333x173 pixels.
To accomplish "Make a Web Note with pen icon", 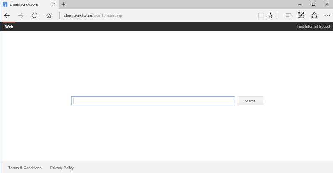I will pyautogui.click(x=301, y=15).
